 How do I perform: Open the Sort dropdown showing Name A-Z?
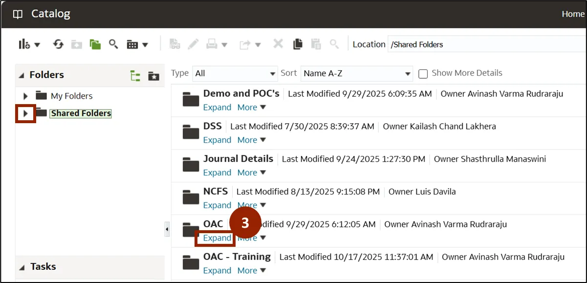point(357,74)
